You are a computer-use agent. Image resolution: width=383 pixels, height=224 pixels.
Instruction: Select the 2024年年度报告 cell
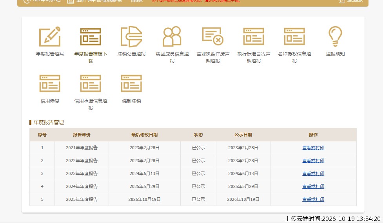[x=82, y=186]
